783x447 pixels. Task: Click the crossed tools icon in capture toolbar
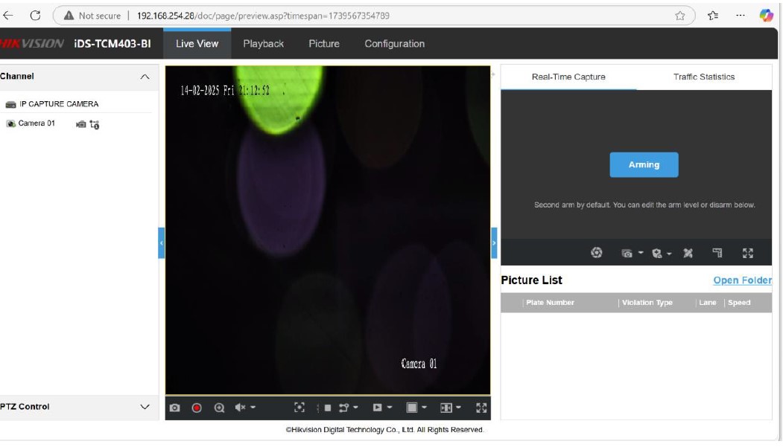coord(688,254)
